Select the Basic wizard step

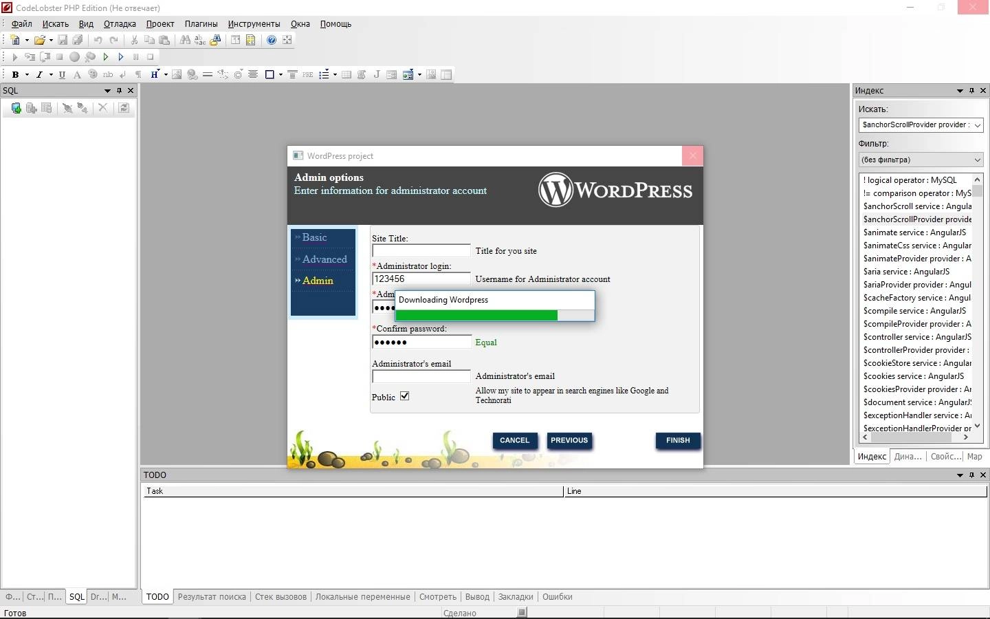tap(314, 237)
